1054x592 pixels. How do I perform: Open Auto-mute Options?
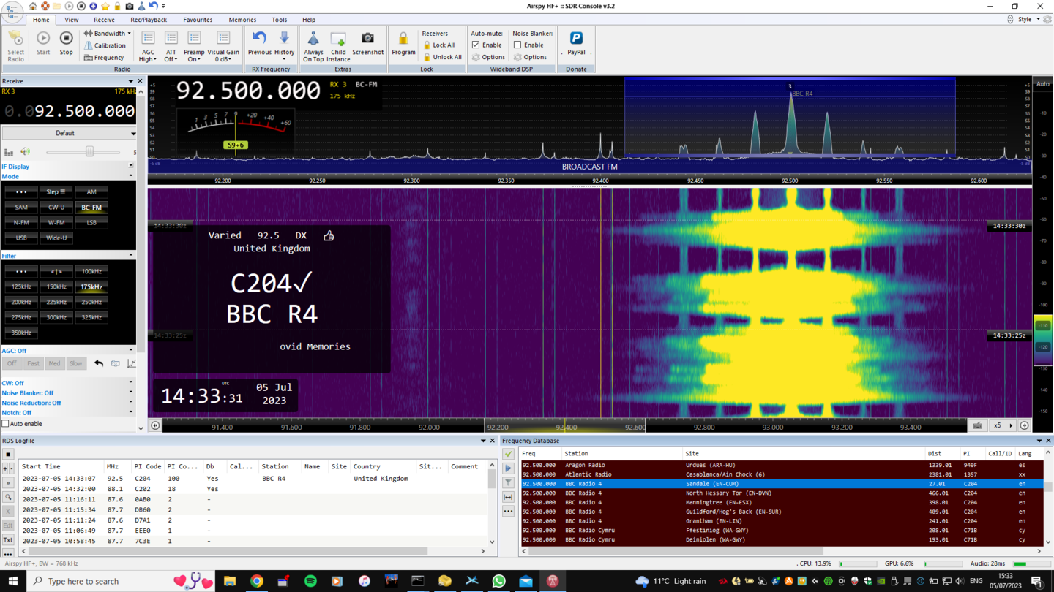point(488,57)
